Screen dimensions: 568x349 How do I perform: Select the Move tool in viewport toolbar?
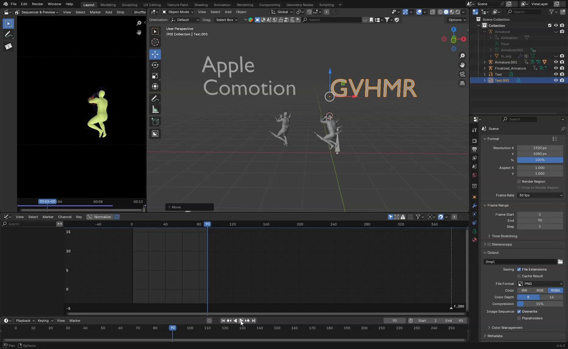[155, 55]
